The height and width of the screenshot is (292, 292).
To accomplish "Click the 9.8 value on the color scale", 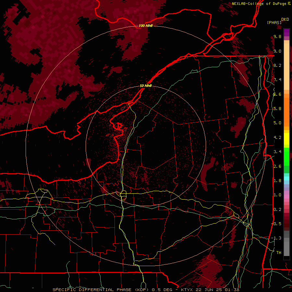I will pyautogui.click(x=277, y=36).
